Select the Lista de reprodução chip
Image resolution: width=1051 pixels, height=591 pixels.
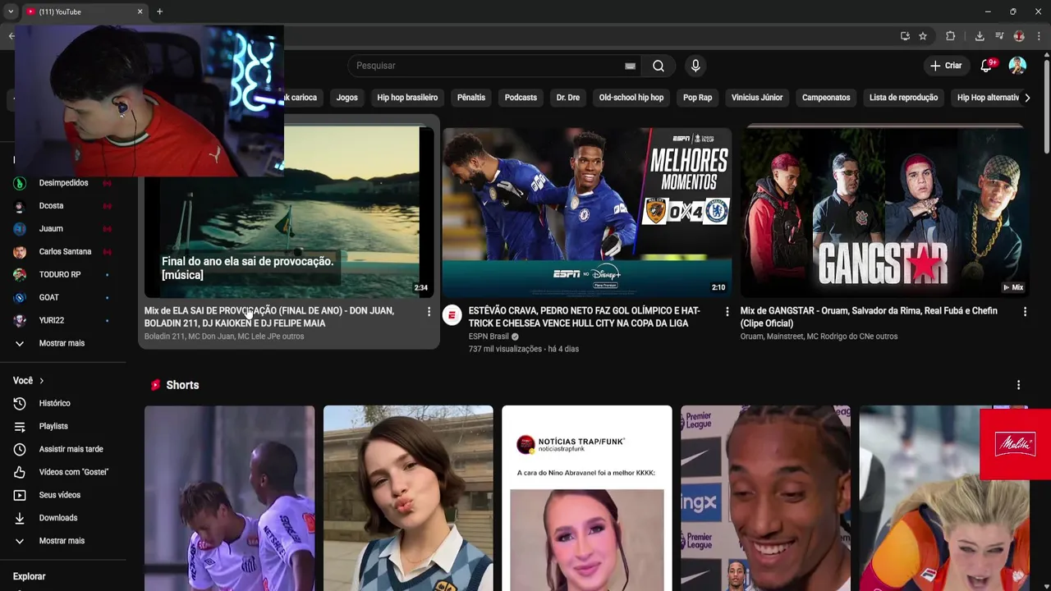[x=903, y=98]
